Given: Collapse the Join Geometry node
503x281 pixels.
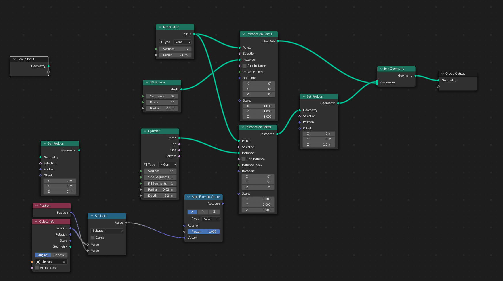Looking at the screenshot, I should pos(381,69).
